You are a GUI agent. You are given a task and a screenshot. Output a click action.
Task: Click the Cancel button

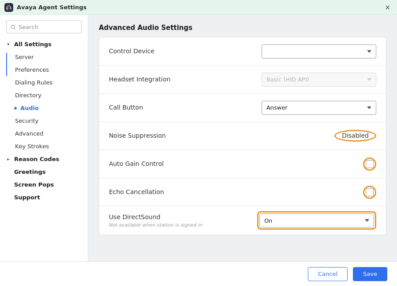coord(328,274)
